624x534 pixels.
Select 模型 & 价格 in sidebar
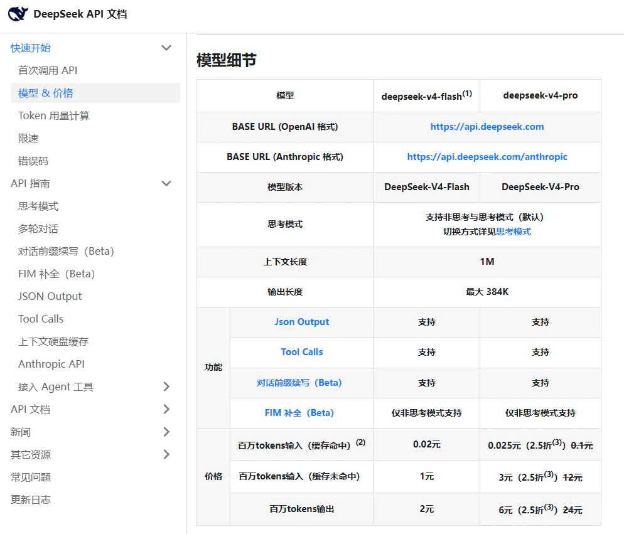coord(95,93)
